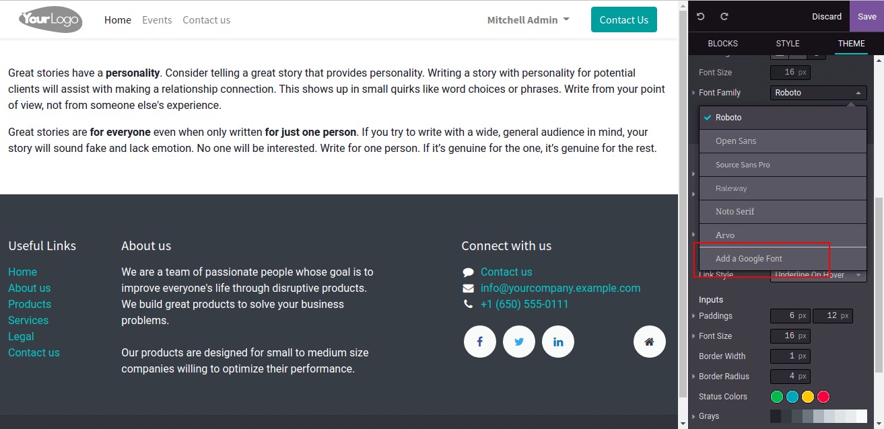Click the teal Contact Us button
Viewport: 884px width, 429px height.
623,20
